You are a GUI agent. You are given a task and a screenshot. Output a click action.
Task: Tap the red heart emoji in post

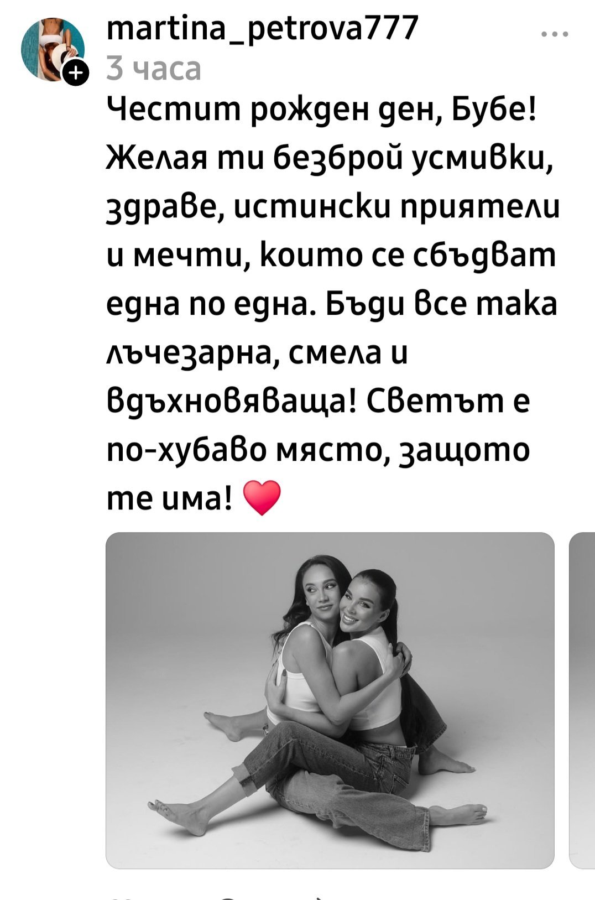[x=262, y=497]
